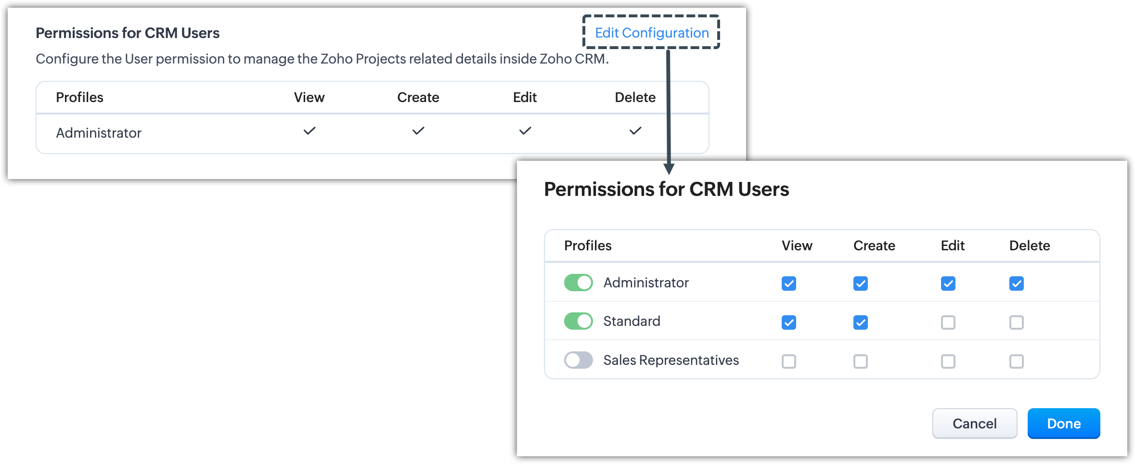The width and height of the screenshot is (1135, 464).
Task: Enable the Sales Representatives profile toggle
Action: [x=578, y=360]
